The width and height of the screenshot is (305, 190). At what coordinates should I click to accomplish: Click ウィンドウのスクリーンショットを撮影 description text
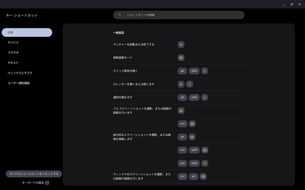click(142, 176)
